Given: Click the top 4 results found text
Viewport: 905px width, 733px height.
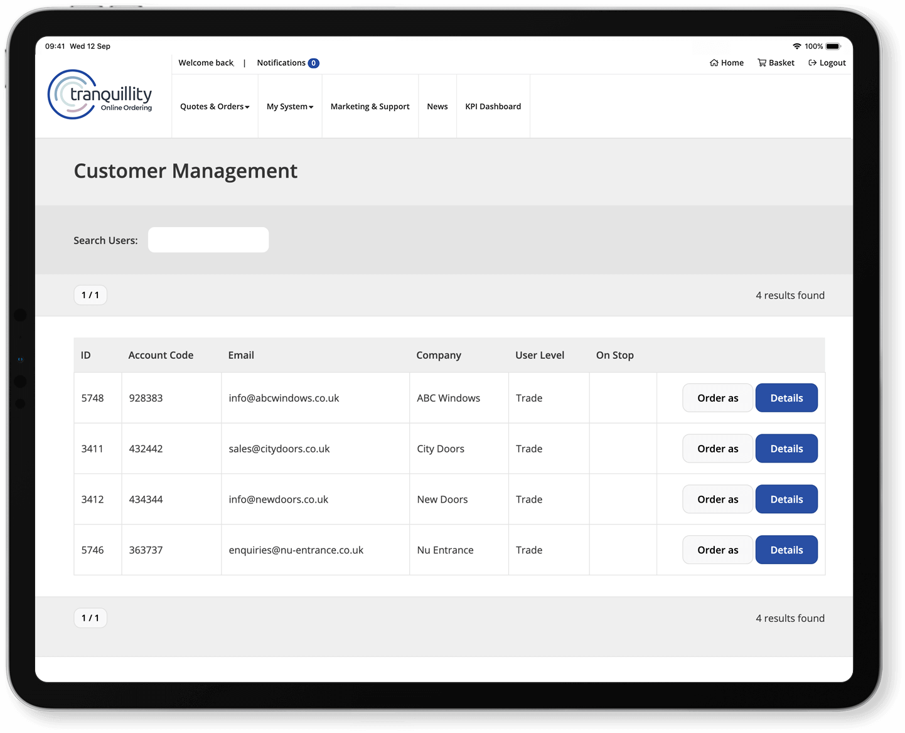Looking at the screenshot, I should click(790, 295).
